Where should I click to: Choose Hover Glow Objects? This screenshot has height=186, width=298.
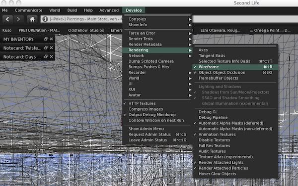235,174
